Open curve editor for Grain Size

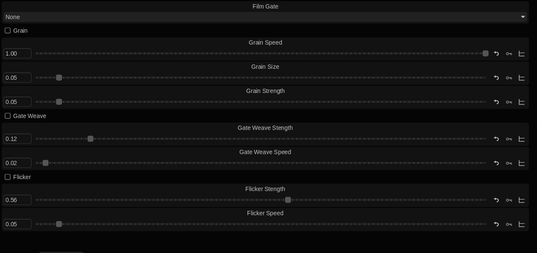[522, 78]
